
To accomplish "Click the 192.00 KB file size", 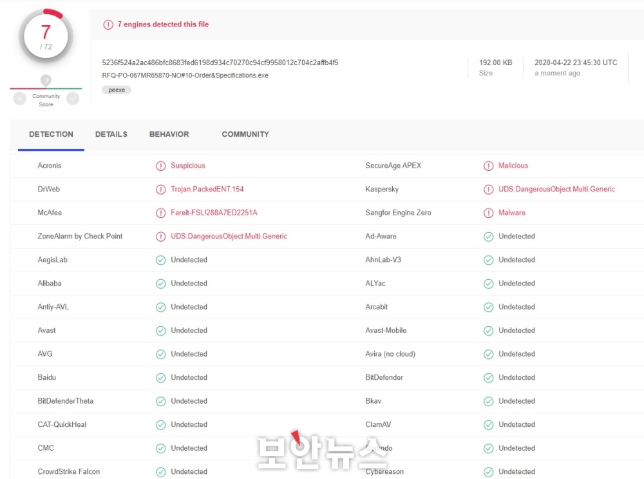I will pos(496,63).
